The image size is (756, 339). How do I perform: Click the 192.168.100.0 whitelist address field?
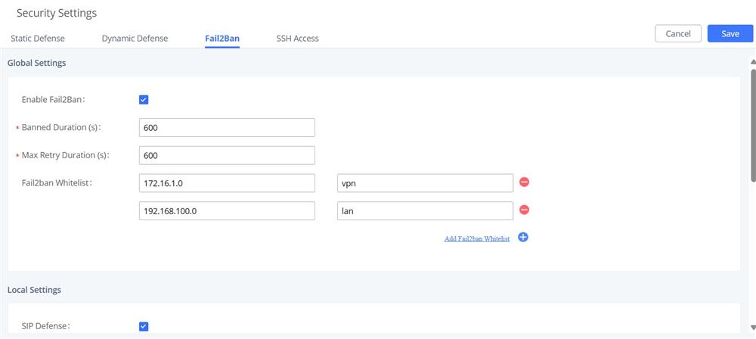pyautogui.click(x=227, y=211)
